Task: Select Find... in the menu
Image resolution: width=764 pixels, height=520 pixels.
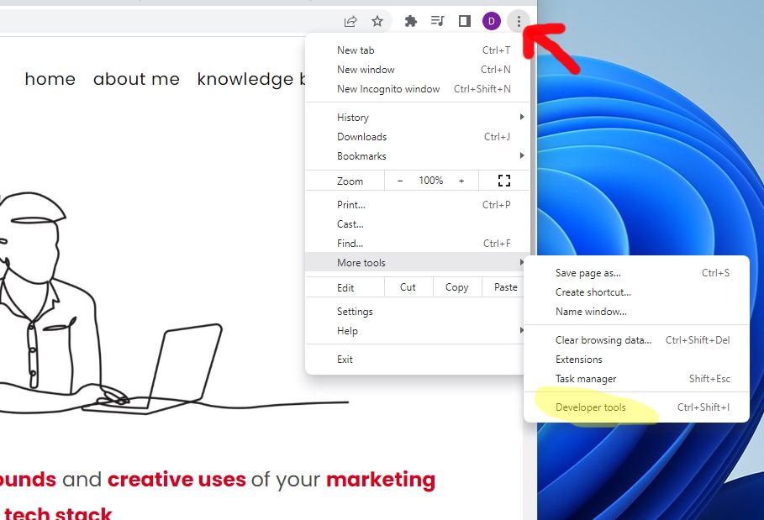Action: 418,243
